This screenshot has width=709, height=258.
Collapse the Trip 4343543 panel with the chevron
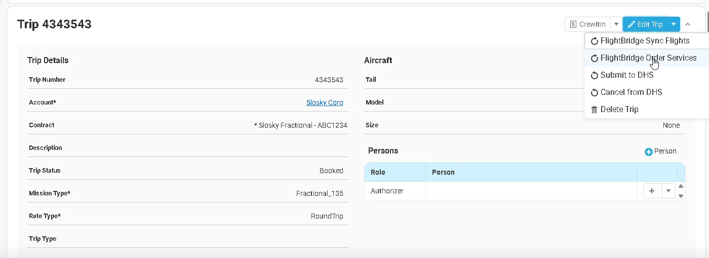[687, 24]
